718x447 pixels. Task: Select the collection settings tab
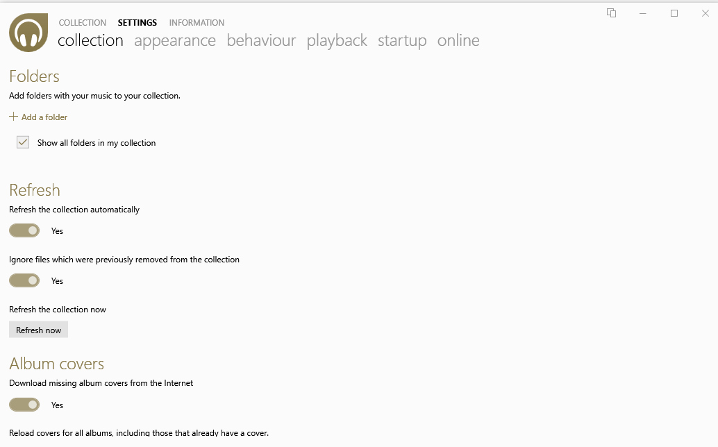[90, 40]
